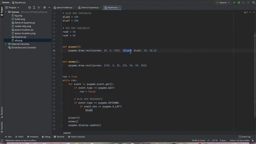Select bg.png in project tree
This screenshot has height=144, width=256.
coord(18,16)
